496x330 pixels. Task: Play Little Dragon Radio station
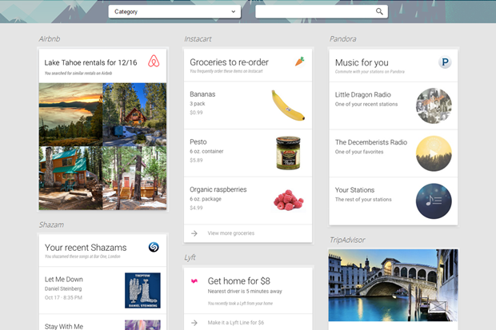[434, 105]
